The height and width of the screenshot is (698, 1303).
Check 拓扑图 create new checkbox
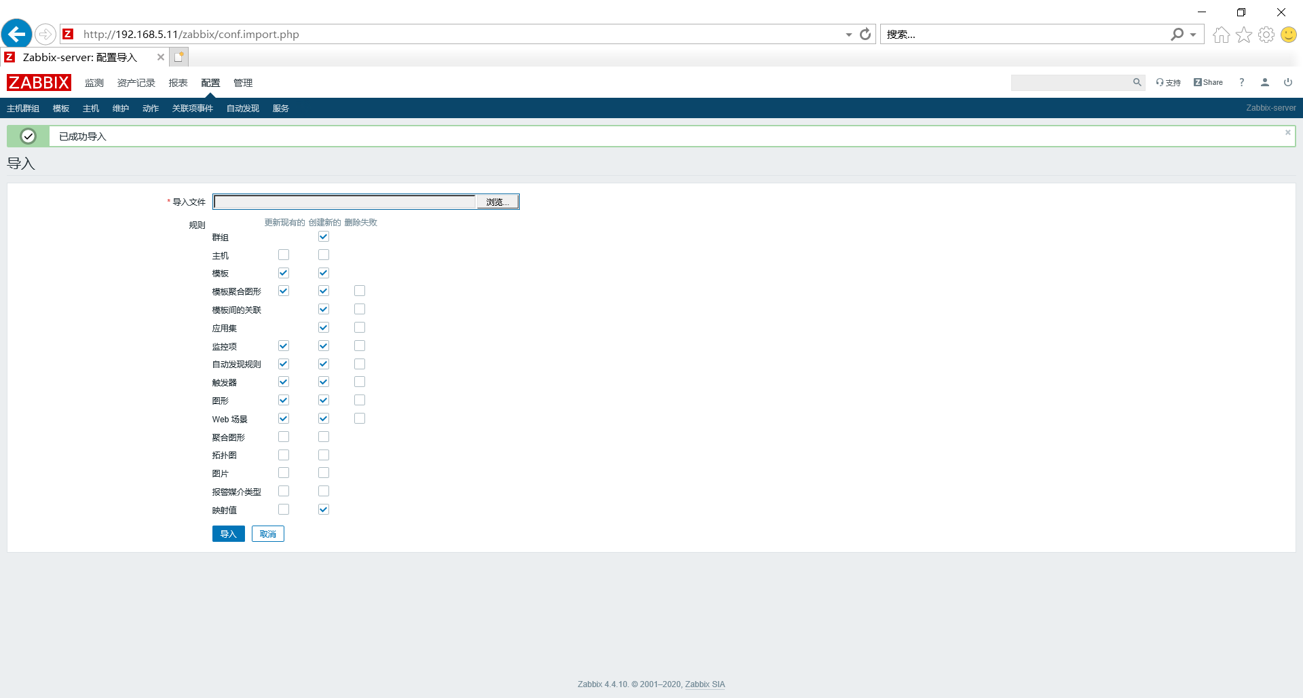[324, 455]
